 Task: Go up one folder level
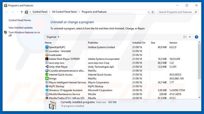pyautogui.click(x=22, y=12)
